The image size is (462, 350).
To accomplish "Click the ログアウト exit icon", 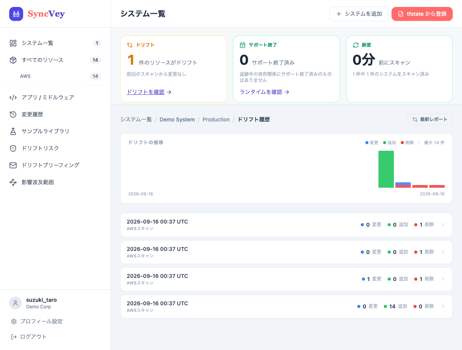I will coord(14,337).
